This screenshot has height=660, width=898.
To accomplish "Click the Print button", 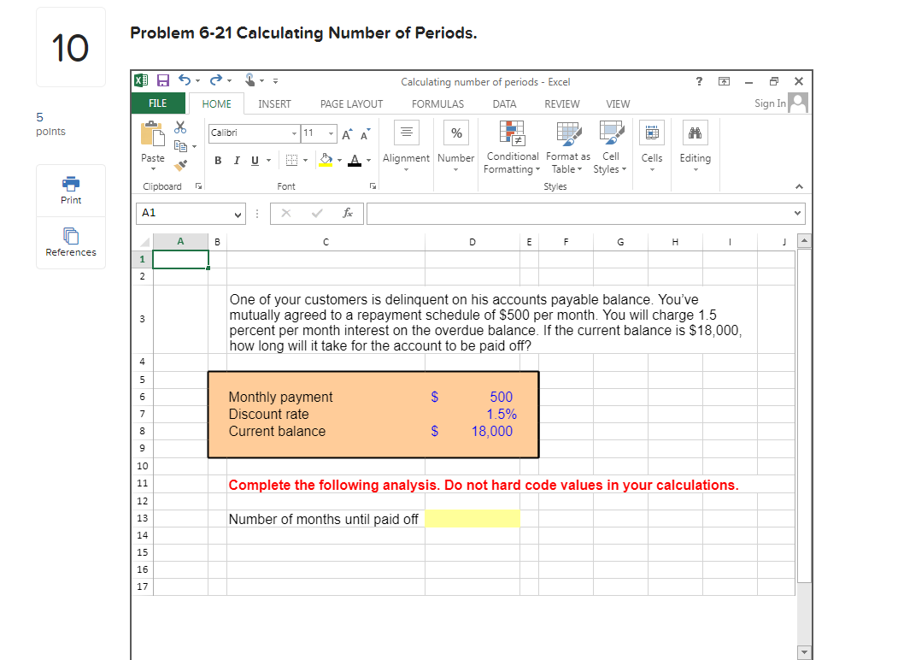I will click(71, 190).
